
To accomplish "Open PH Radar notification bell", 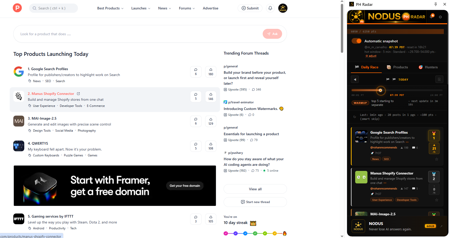I will (x=432, y=17).
